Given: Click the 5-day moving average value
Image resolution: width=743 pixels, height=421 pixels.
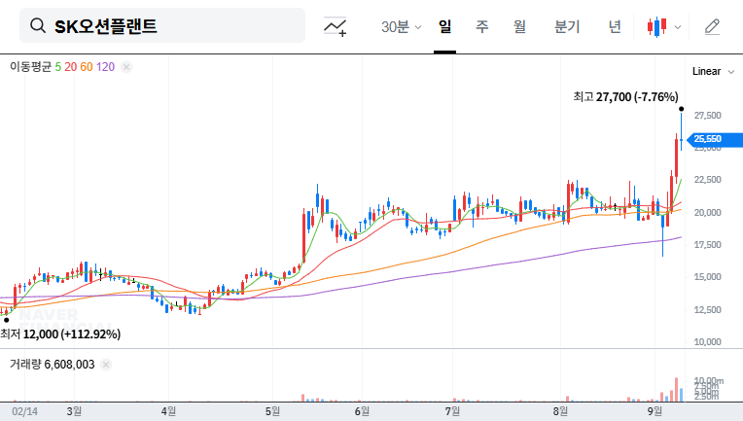Looking at the screenshot, I should [x=57, y=67].
